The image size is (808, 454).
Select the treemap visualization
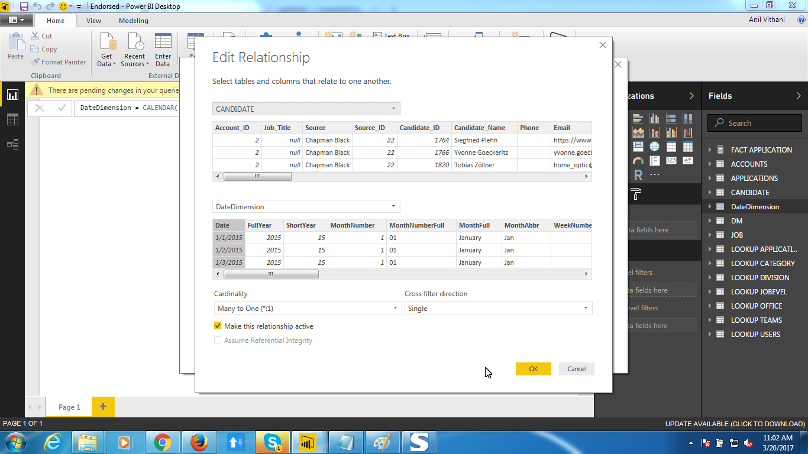tap(638, 147)
